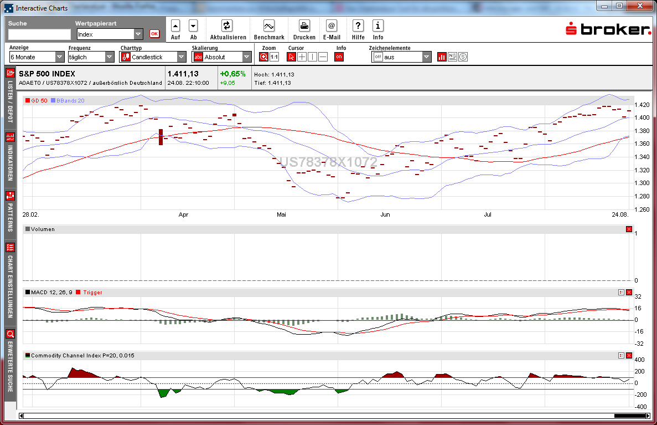Open the Charttyp Candlestick dropdown
The height and width of the screenshot is (425, 657).
(x=153, y=57)
